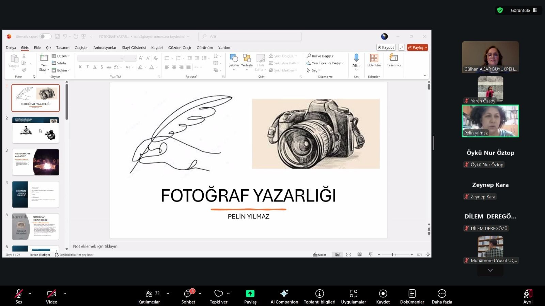This screenshot has width=545, height=306.
Task: Click Sıfırla reset button
Action: pos(59,63)
